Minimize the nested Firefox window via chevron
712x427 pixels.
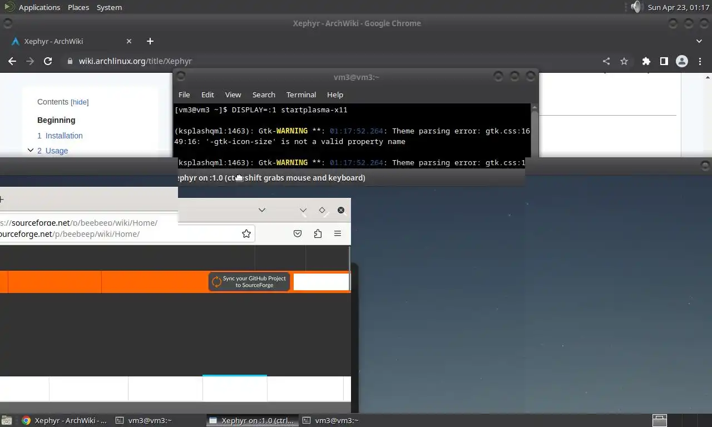coord(303,210)
